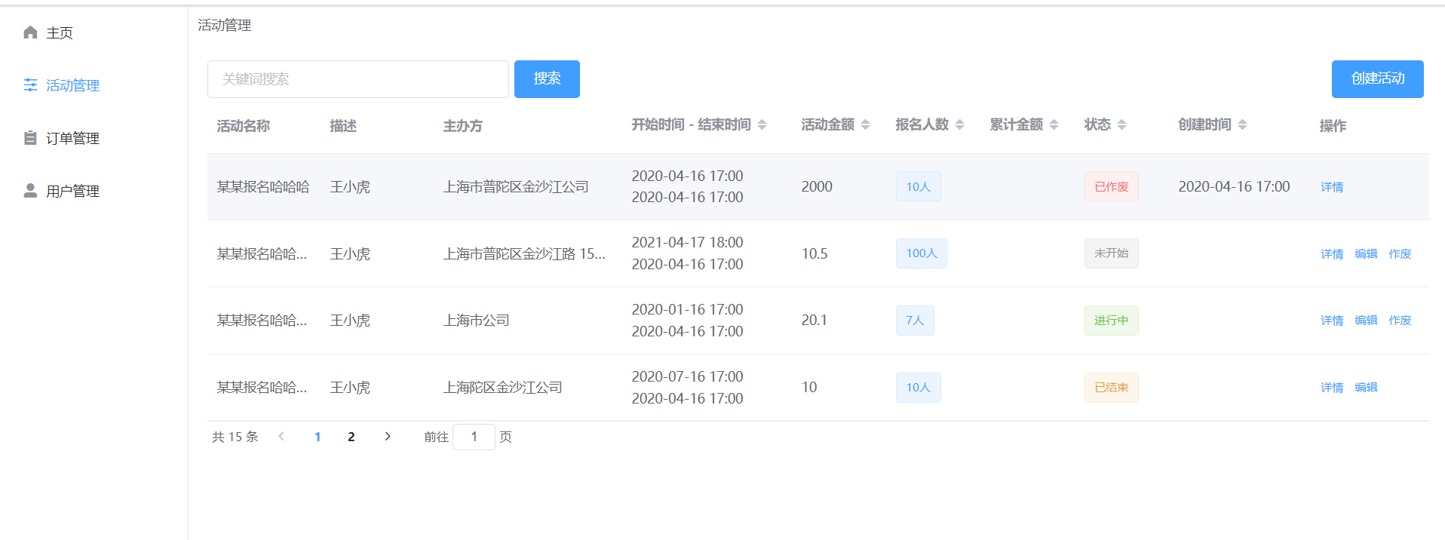The width and height of the screenshot is (1445, 540).
Task: Open 活动管理 menu item
Action: 94,85
